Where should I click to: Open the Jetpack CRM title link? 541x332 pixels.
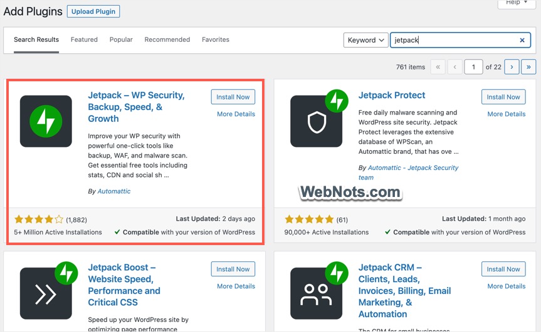click(405, 291)
